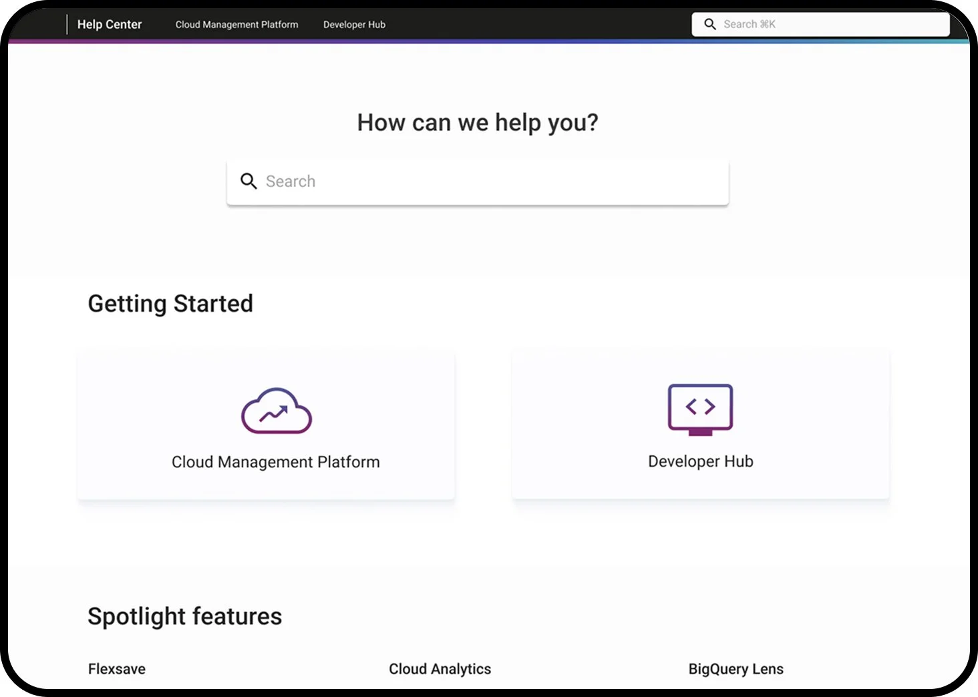Click the header search magnifier icon
This screenshot has width=978, height=697.
click(x=710, y=24)
